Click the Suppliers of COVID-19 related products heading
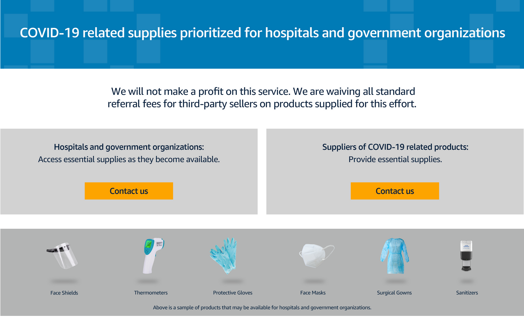524x318 pixels. [x=395, y=147]
